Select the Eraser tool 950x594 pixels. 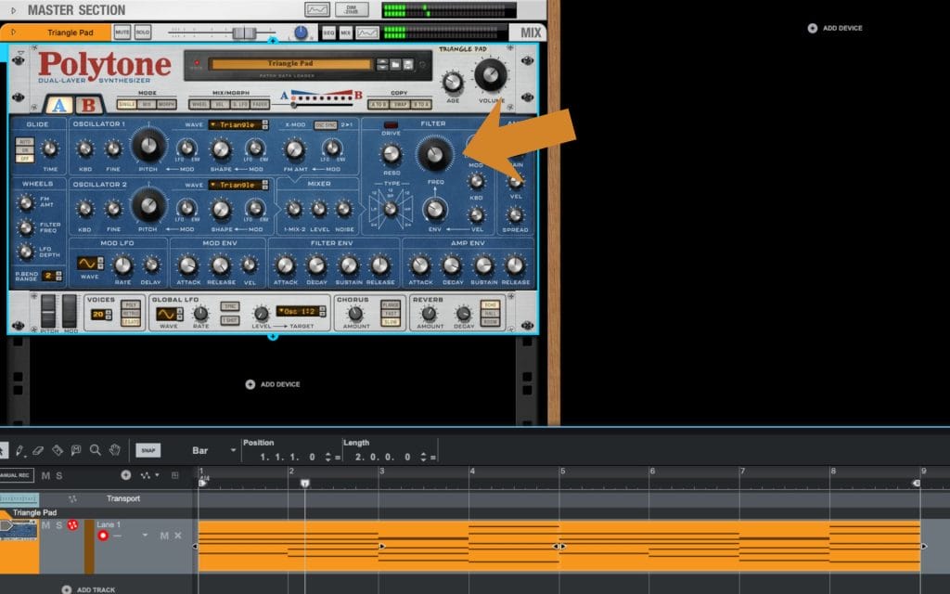(38, 450)
